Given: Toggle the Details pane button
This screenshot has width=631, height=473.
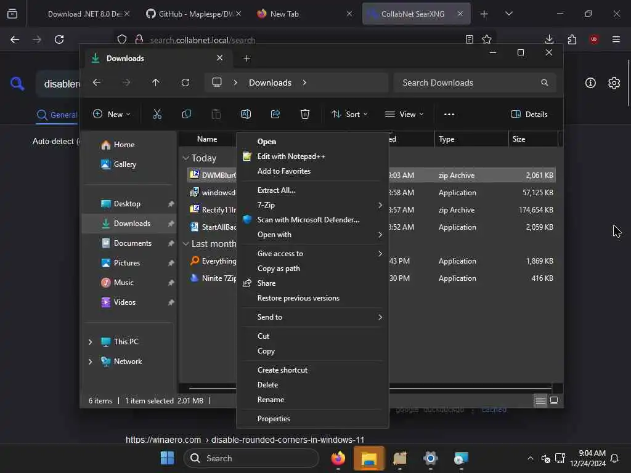Looking at the screenshot, I should [529, 114].
